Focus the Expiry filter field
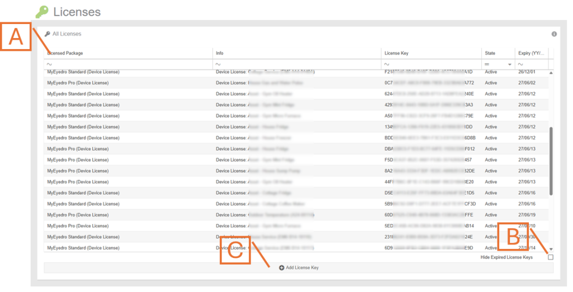Viewport: 573px width, 292px height. pos(532,64)
